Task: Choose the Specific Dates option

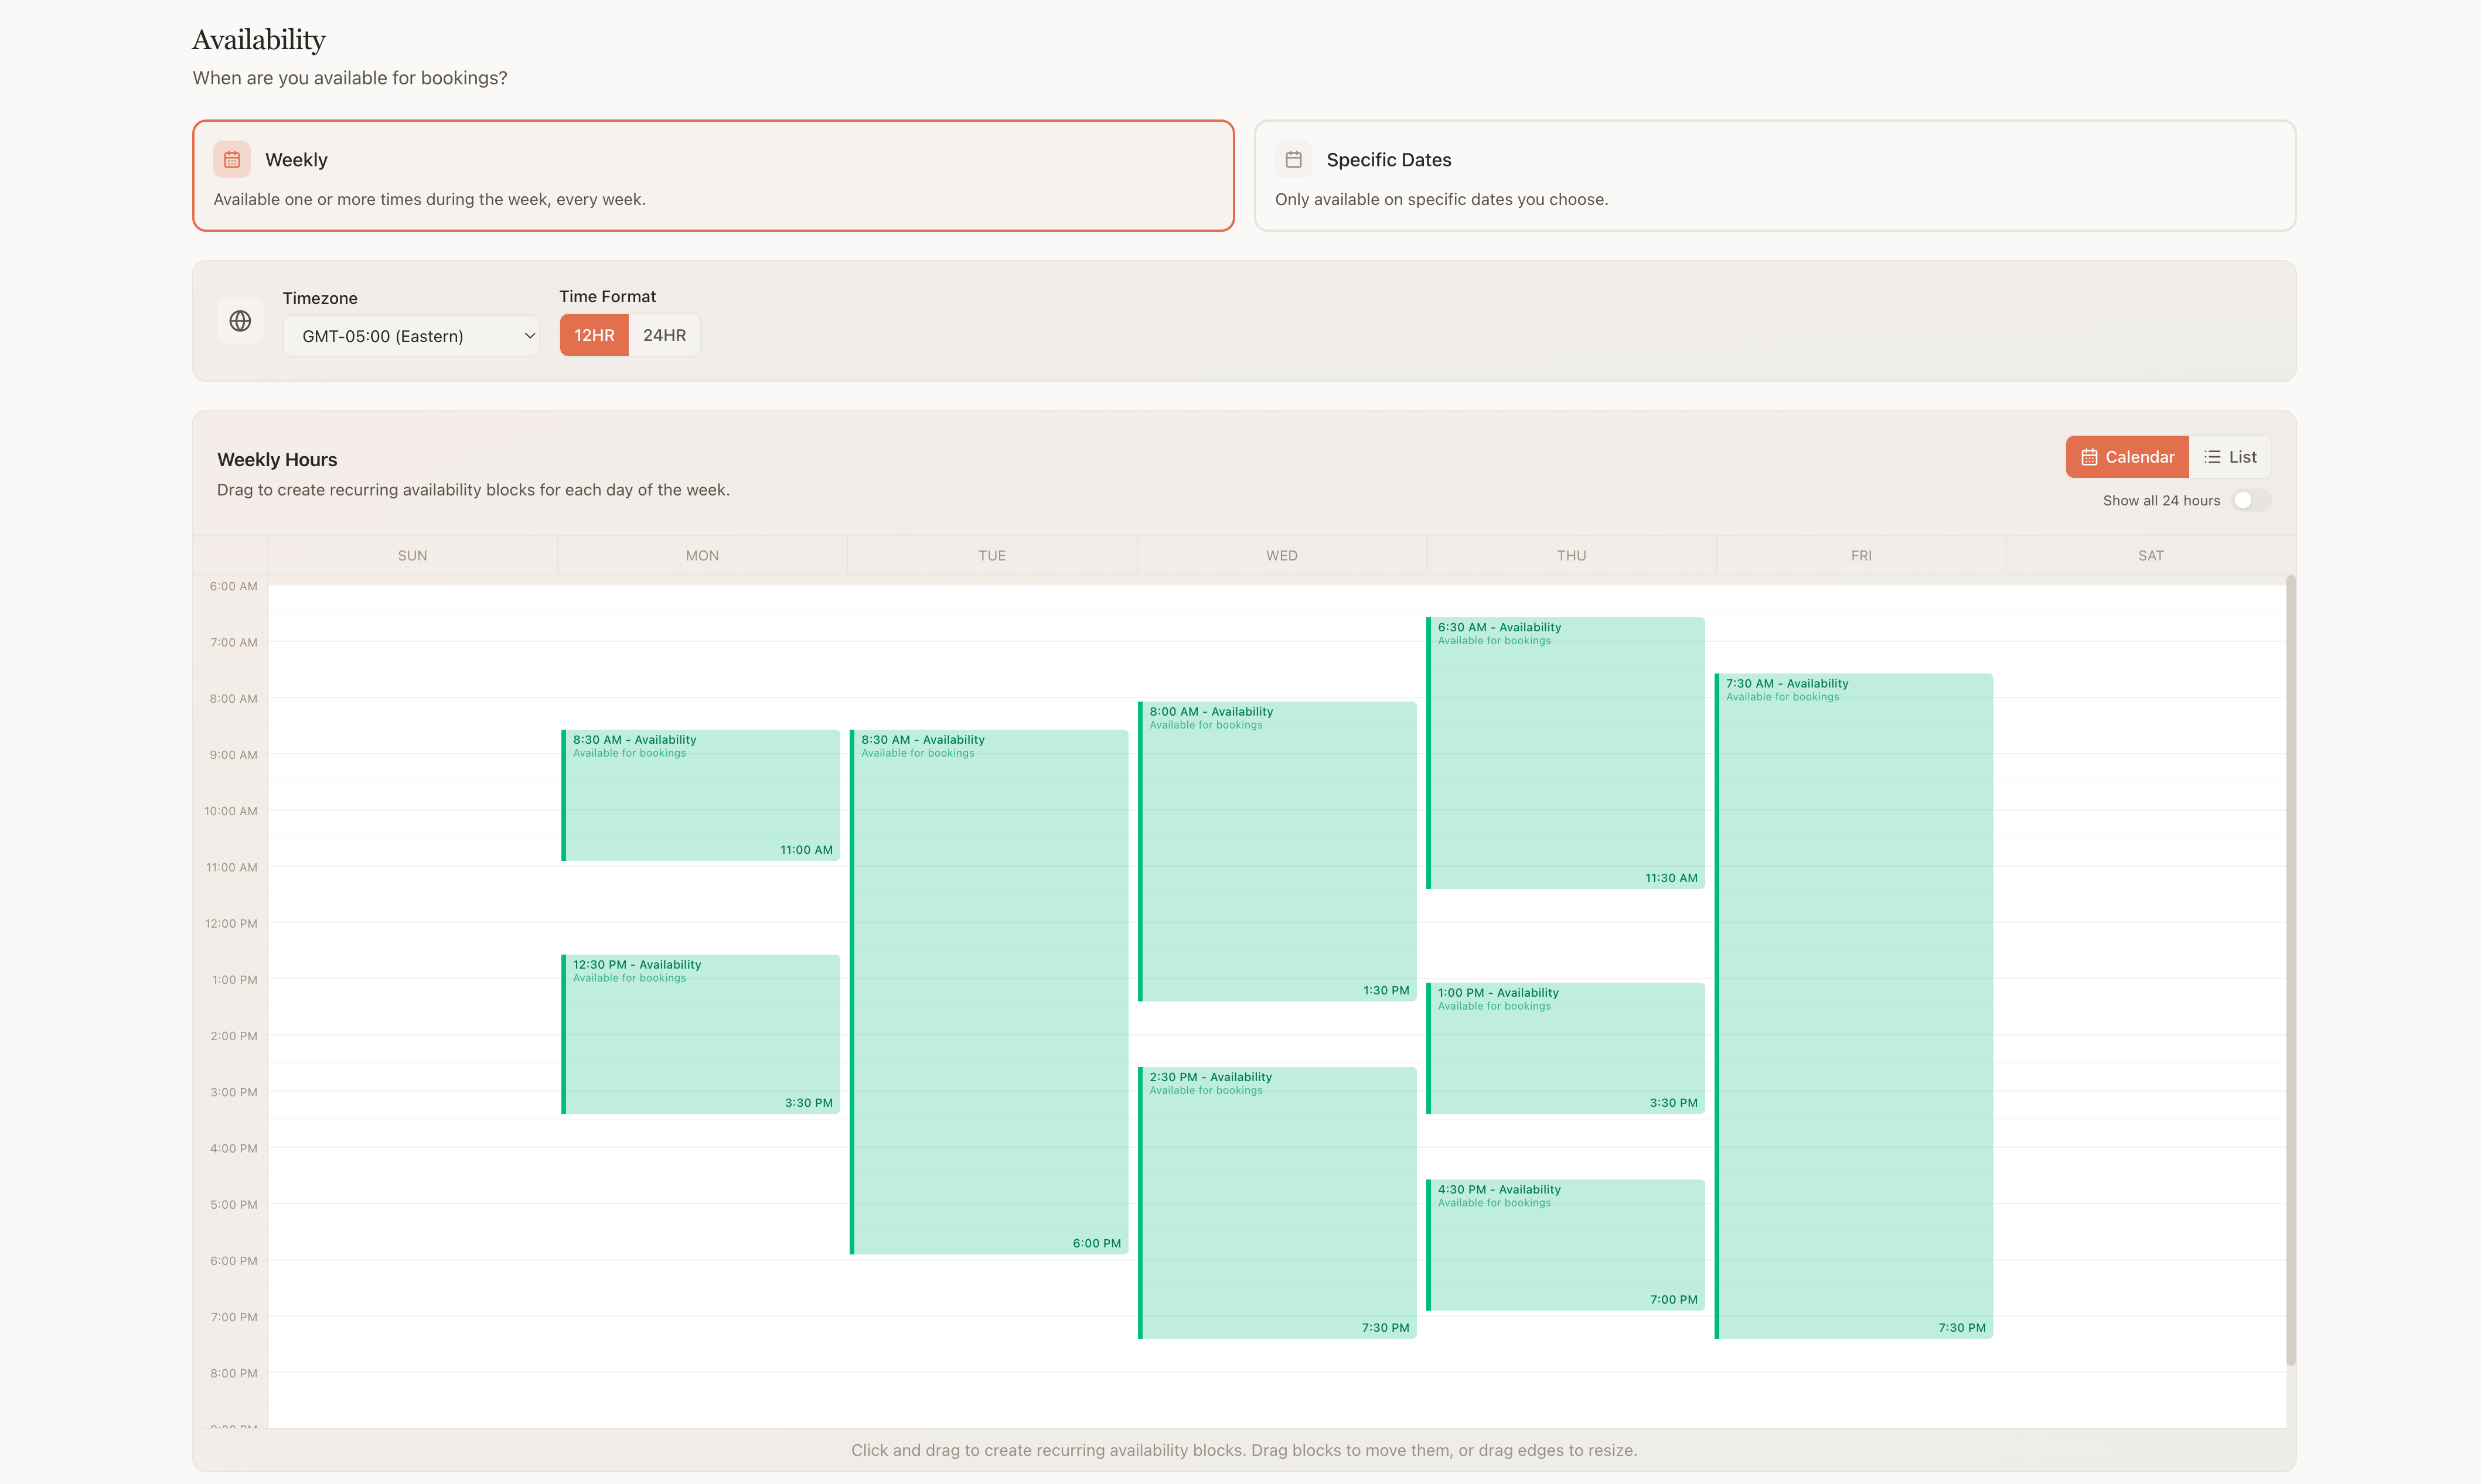Action: pyautogui.click(x=1775, y=175)
